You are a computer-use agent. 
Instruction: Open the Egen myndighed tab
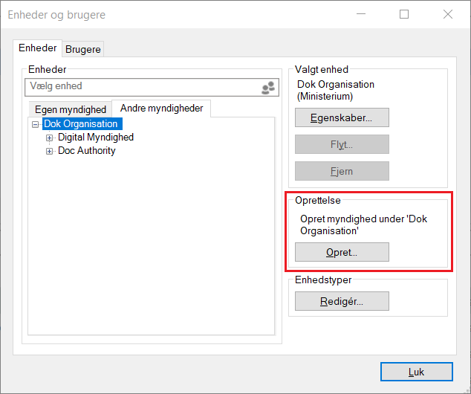[x=71, y=110]
